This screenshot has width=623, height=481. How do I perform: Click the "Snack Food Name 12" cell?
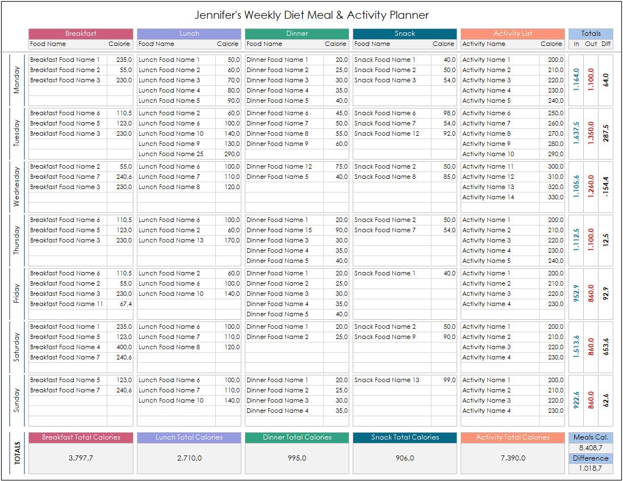pos(392,133)
